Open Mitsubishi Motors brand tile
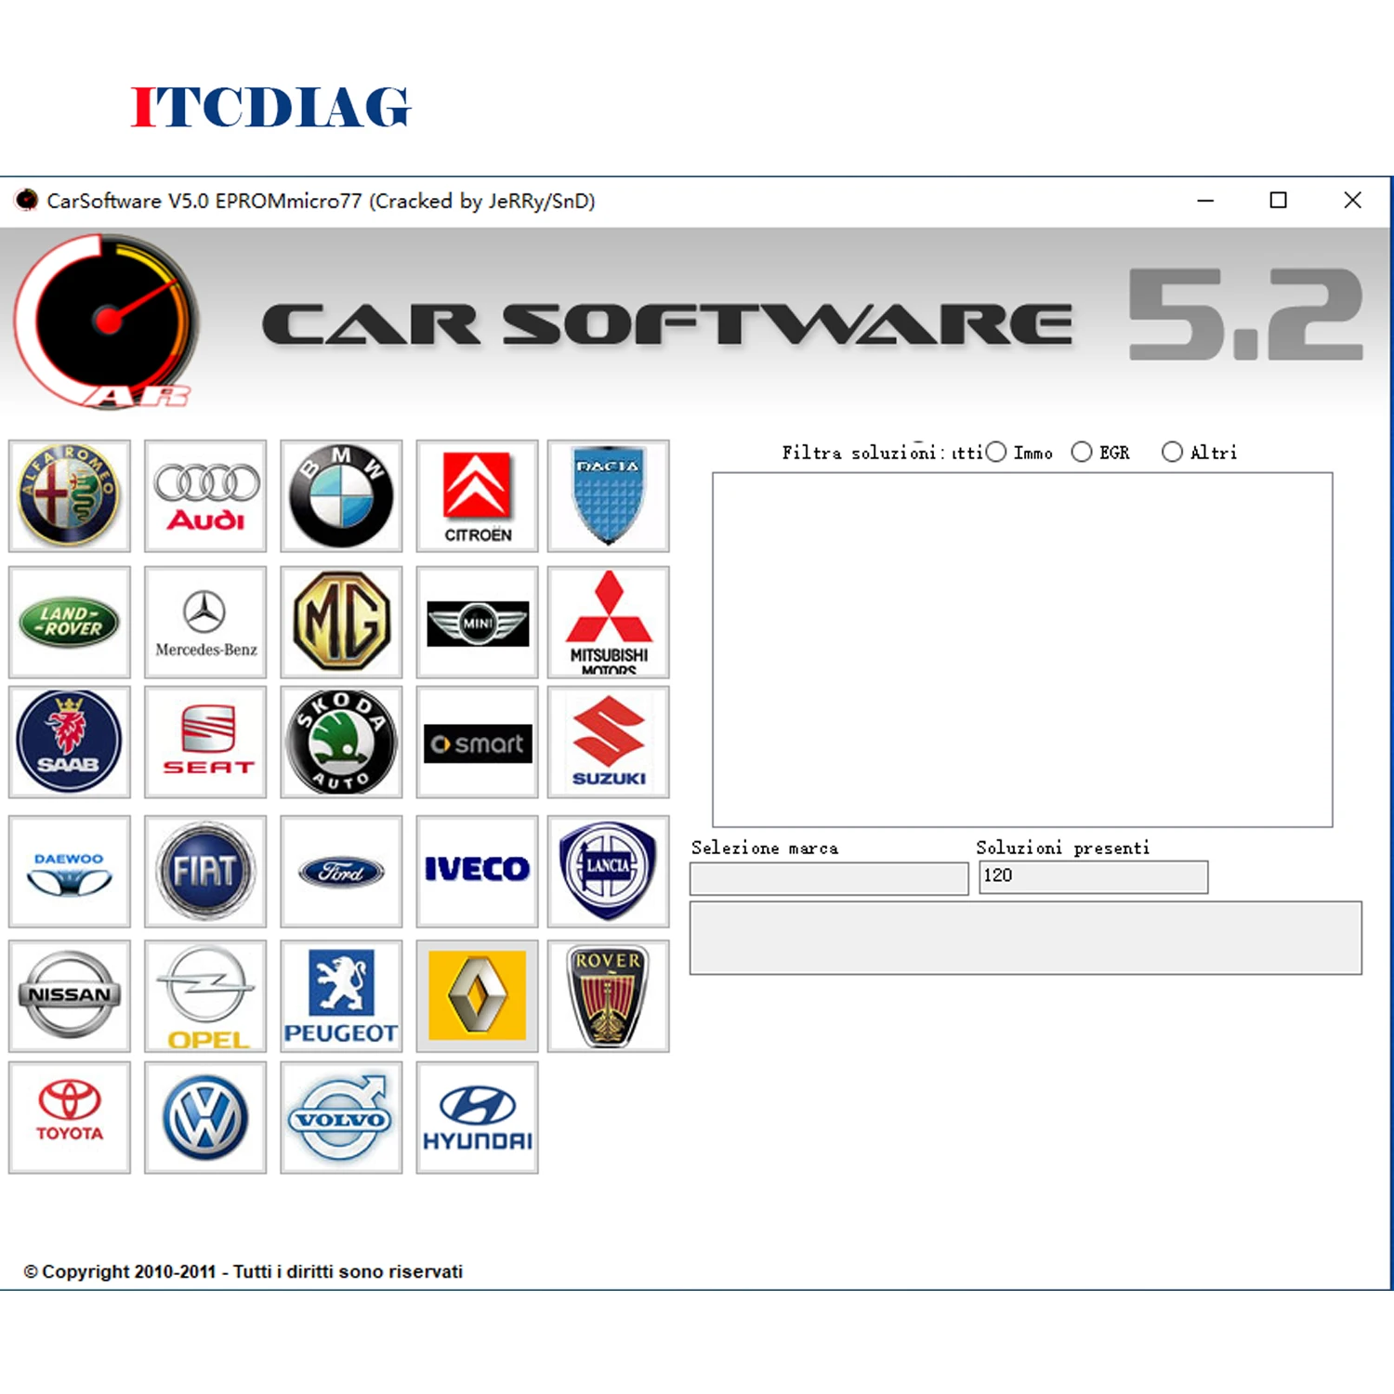1394x1394 pixels. pos(608,622)
